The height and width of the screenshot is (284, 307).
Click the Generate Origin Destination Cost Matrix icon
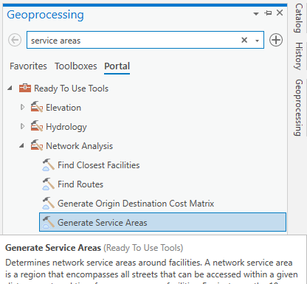48,203
